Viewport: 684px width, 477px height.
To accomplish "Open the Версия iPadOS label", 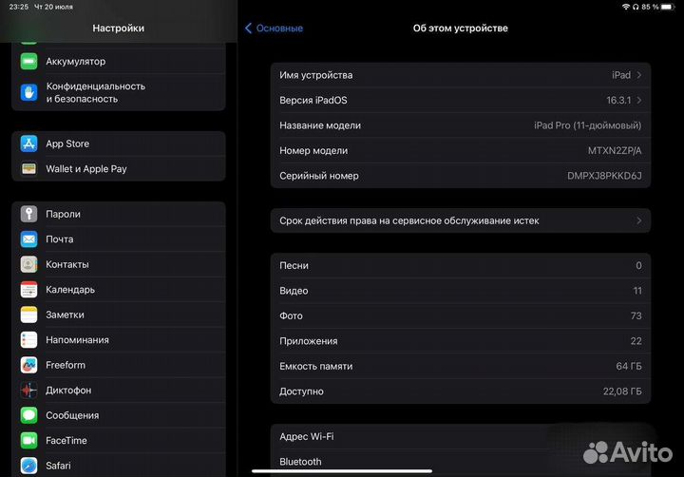I will tap(313, 101).
